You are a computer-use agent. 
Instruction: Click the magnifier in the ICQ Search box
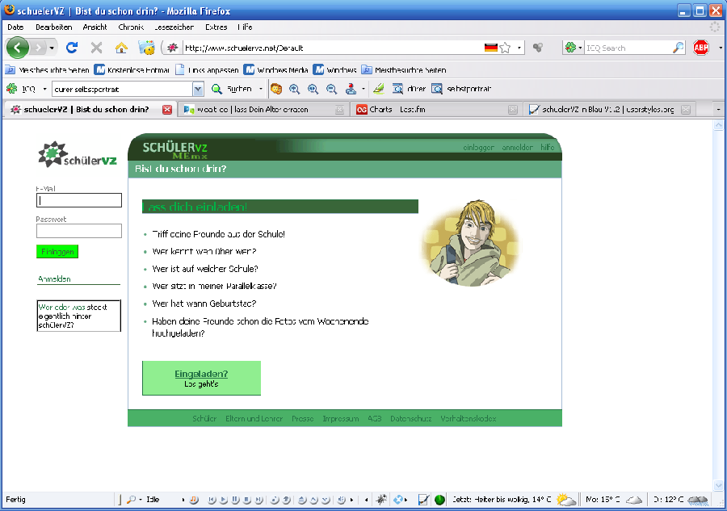tap(679, 48)
